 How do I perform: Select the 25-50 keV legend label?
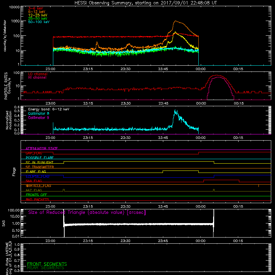pos(38,19)
